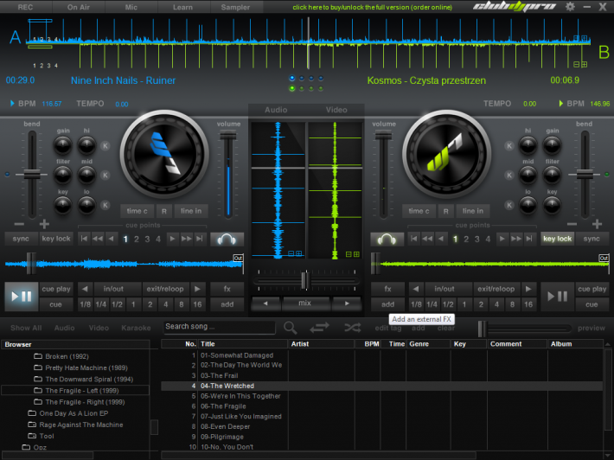This screenshot has height=460, width=614.
Task: Set deck A loop length 1/8
Action: click(x=85, y=304)
